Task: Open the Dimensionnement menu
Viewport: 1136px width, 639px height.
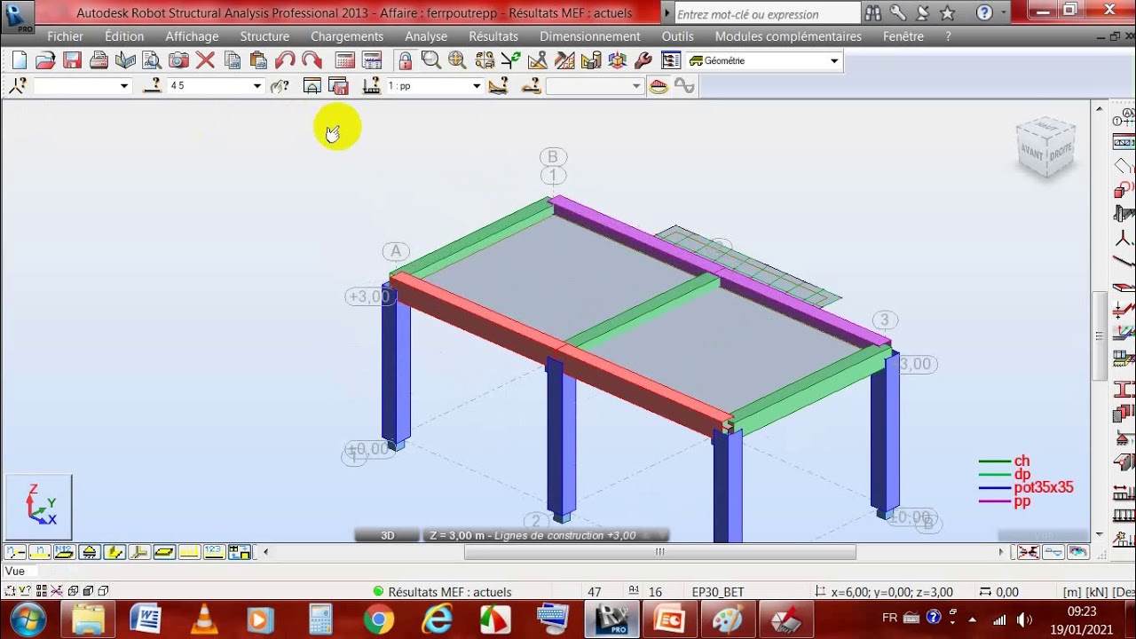Action: [x=590, y=36]
